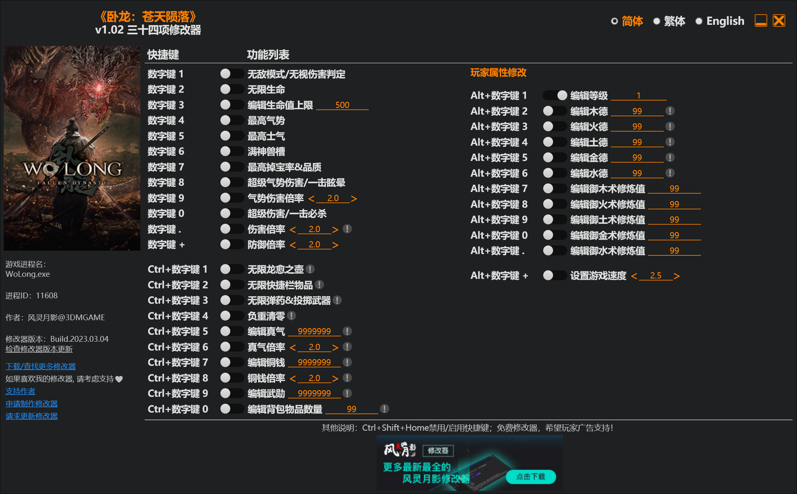Click info icon beside 编辑武勋
The width and height of the screenshot is (797, 494).
[x=348, y=393]
